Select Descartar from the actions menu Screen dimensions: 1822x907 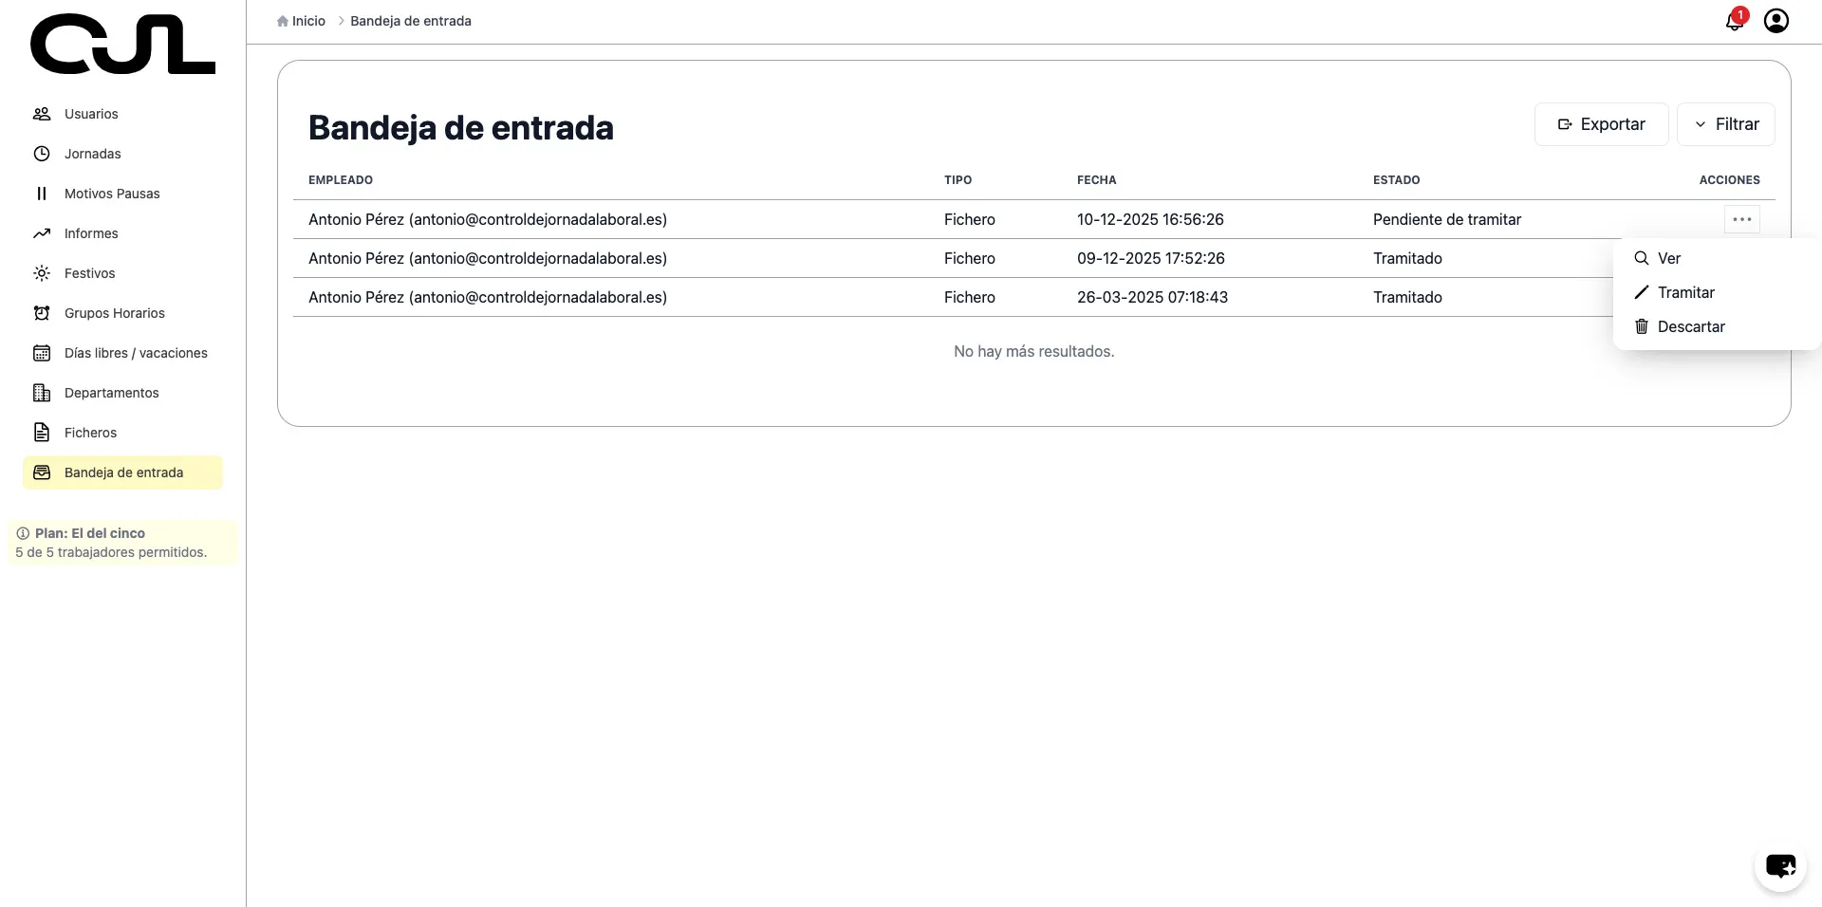point(1690,326)
